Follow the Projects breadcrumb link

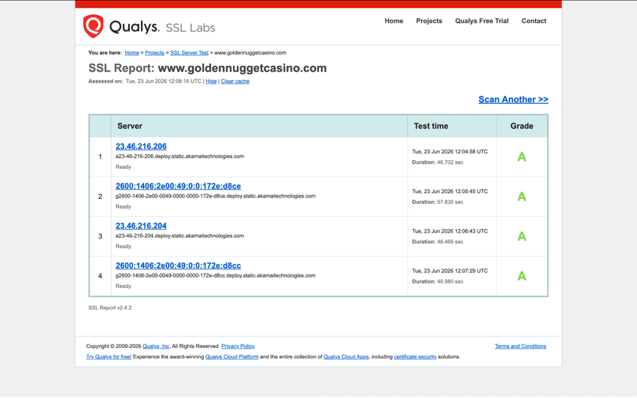[x=154, y=52]
